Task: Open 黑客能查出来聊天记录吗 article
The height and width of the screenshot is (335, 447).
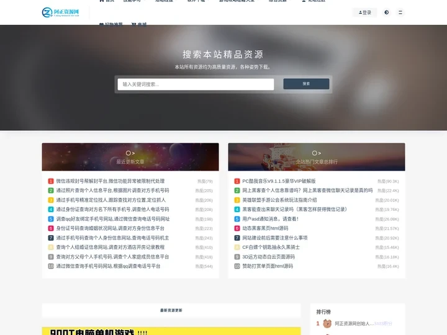Action: [296, 210]
